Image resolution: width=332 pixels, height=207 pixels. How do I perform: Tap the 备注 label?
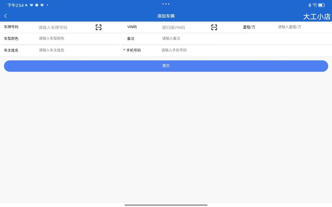point(130,38)
